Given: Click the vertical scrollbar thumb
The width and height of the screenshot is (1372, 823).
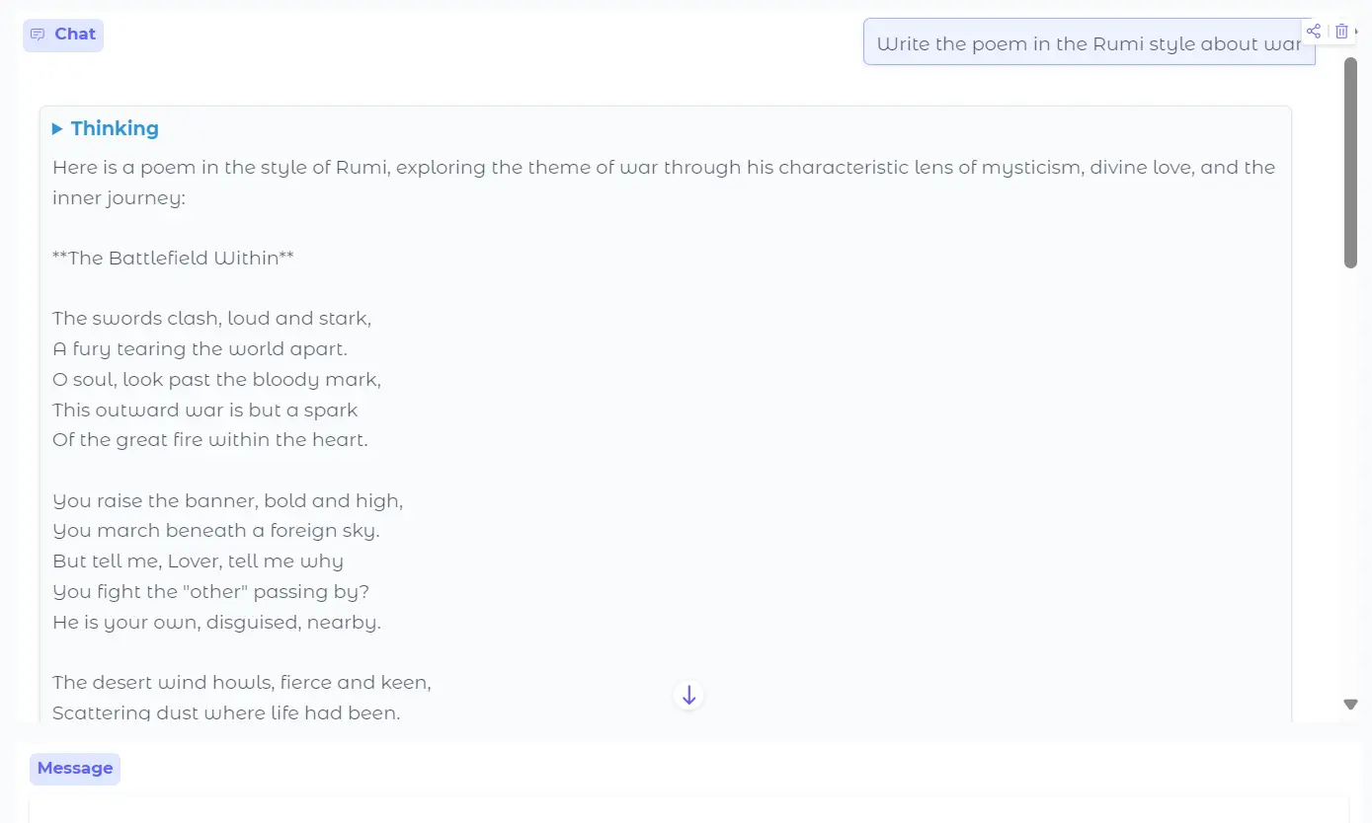Looking at the screenshot, I should click(1349, 158).
